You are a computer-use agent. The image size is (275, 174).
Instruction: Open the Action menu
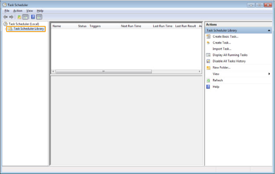click(18, 11)
